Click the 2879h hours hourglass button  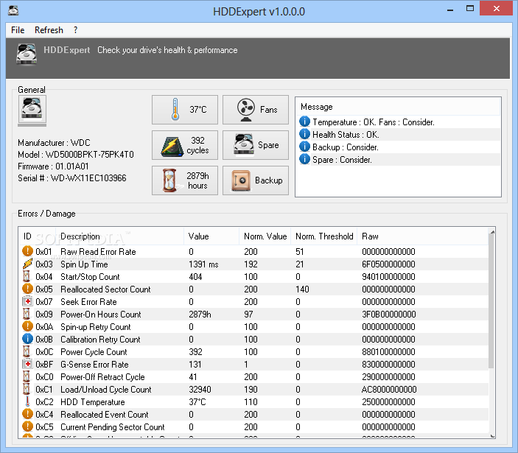coord(185,180)
